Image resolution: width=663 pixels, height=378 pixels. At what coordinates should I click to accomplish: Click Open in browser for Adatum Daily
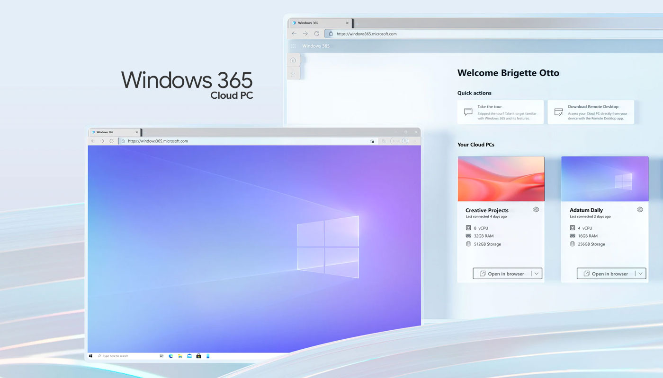pos(606,274)
